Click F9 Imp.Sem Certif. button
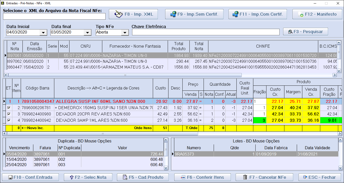The width and height of the screenshot is (344, 183). pos(194,14)
